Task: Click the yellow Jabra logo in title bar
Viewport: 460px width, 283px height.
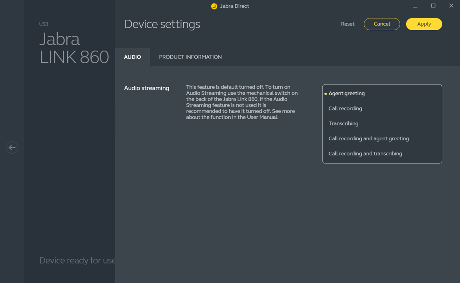Action: [x=214, y=6]
